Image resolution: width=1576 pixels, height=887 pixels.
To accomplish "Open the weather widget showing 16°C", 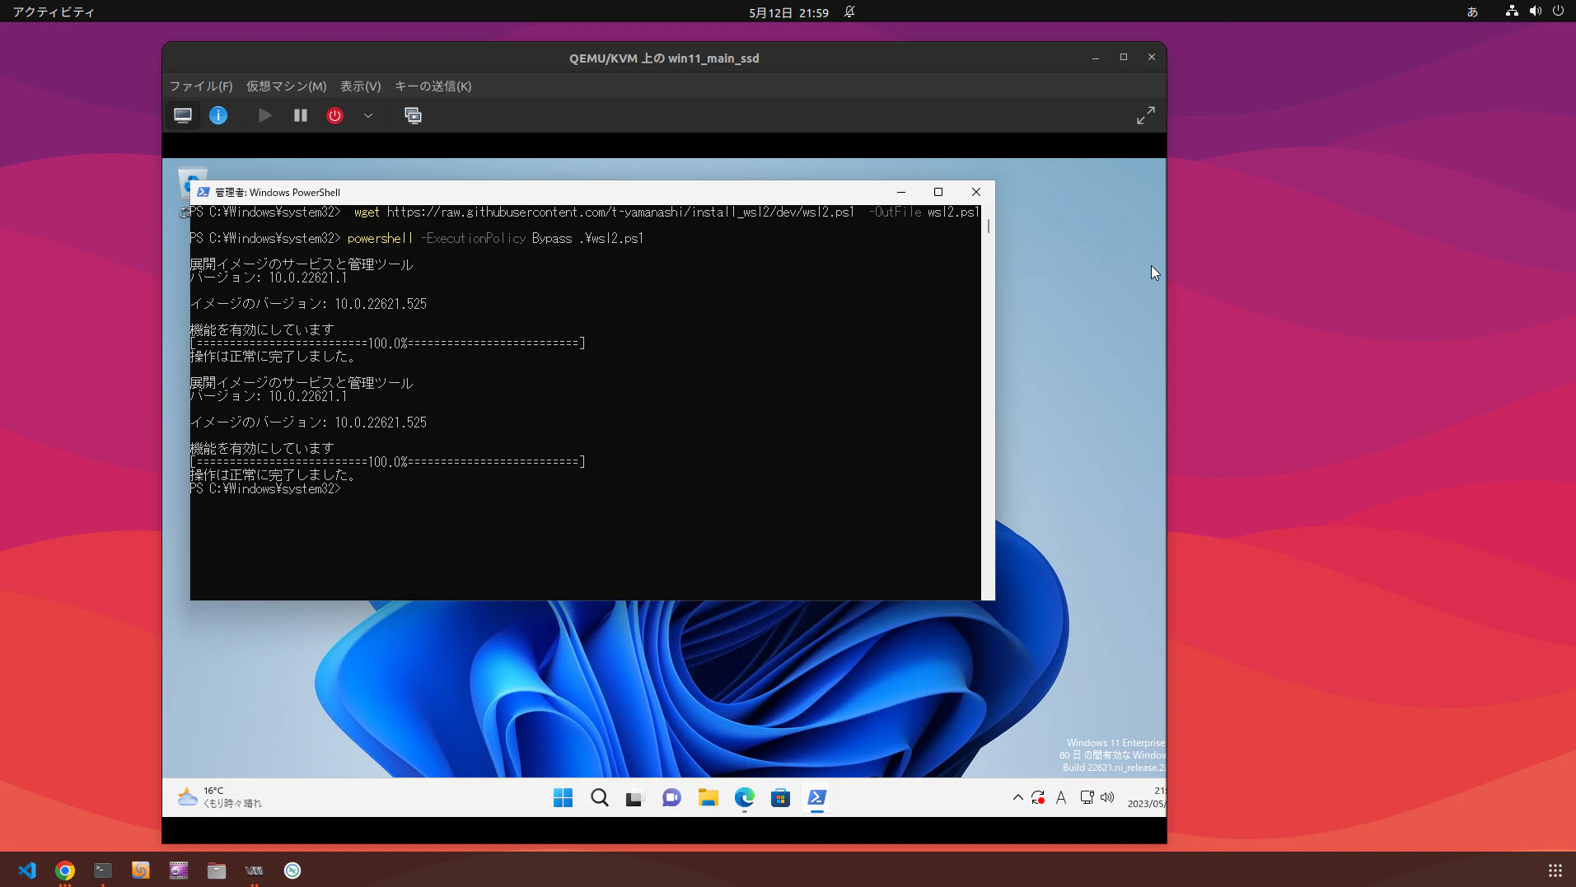I will click(220, 796).
